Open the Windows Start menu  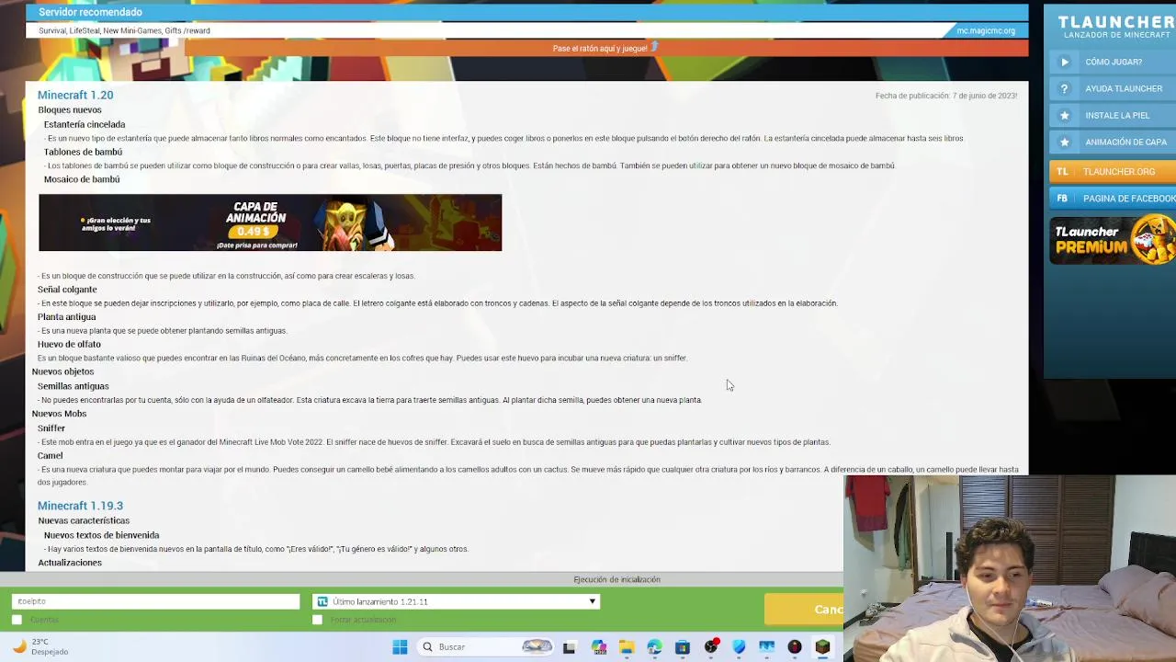click(x=400, y=647)
